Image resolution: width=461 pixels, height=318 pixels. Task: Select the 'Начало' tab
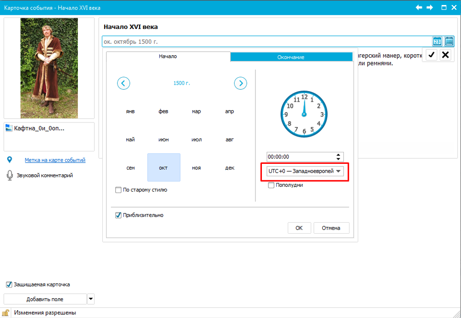click(x=168, y=57)
